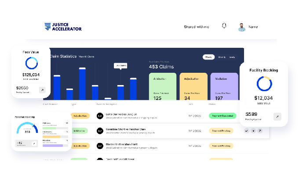This screenshot has height=171, width=299.
Task: Reject Geraldine Short claim with X icon
Action: pos(253,131)
